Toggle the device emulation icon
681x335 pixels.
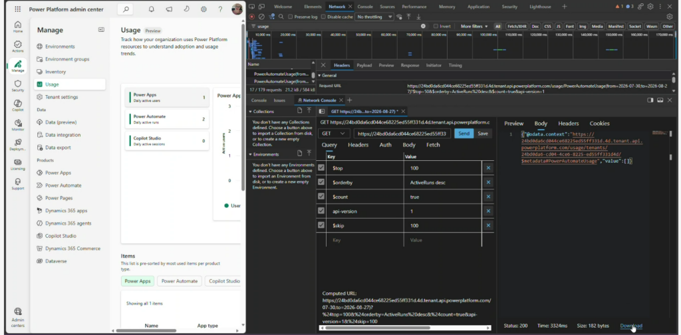tap(262, 7)
